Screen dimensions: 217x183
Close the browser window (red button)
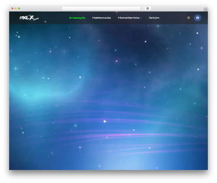tap(13, 8)
